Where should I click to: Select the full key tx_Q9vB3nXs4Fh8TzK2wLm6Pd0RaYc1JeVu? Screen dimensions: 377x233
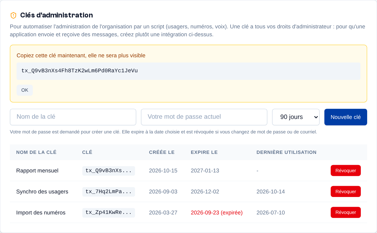click(79, 71)
